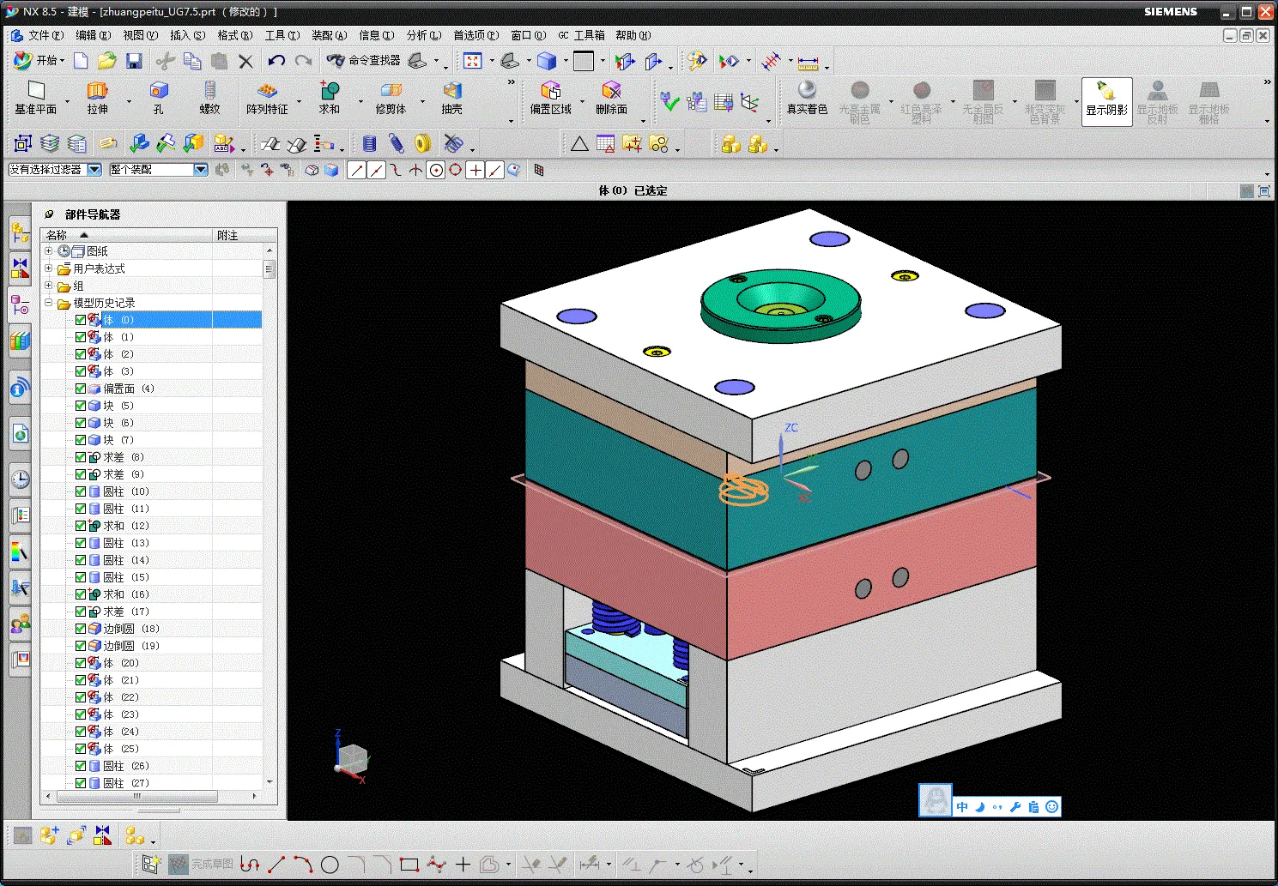The width and height of the screenshot is (1278, 886).
Task: Open the 插入(S) menu
Action: coord(187,35)
